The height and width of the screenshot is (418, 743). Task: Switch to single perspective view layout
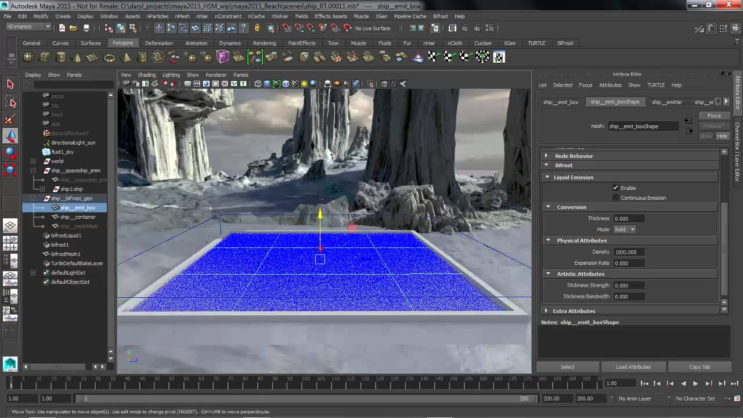coord(10,226)
